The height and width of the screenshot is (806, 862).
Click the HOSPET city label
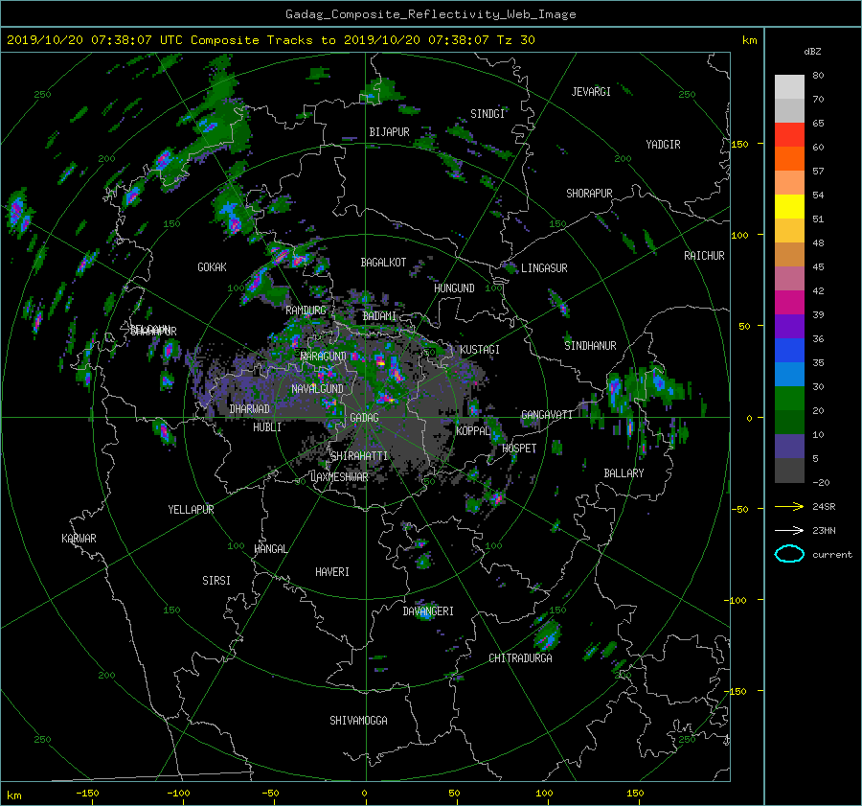click(x=519, y=449)
